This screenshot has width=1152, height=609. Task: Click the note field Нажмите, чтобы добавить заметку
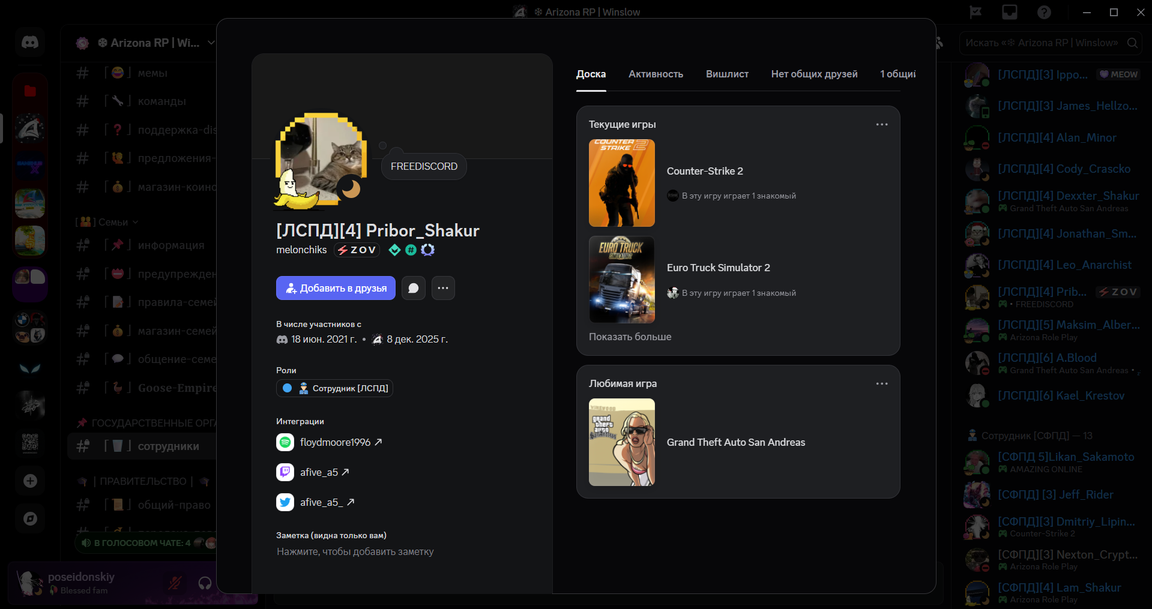(355, 551)
